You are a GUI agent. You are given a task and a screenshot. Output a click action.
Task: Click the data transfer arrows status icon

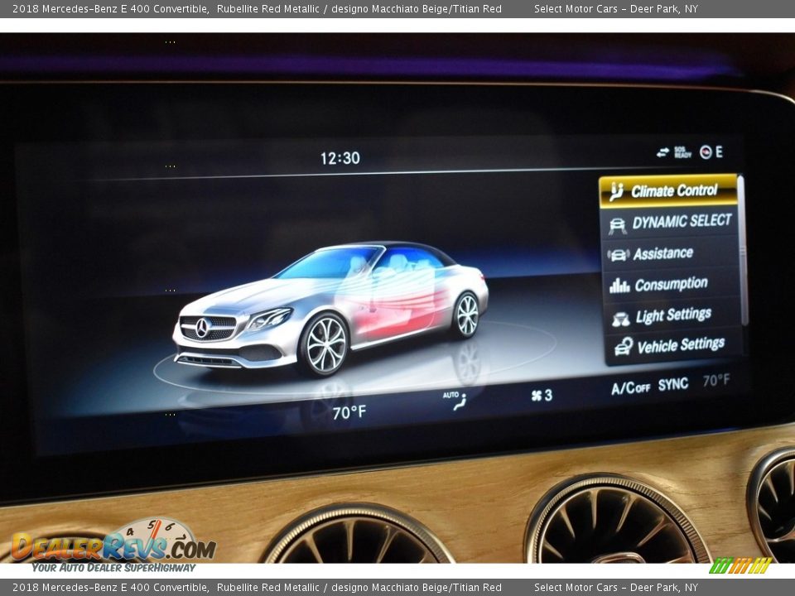[662, 152]
